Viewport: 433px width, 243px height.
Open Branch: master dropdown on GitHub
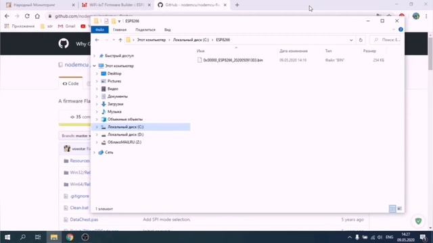point(76,136)
